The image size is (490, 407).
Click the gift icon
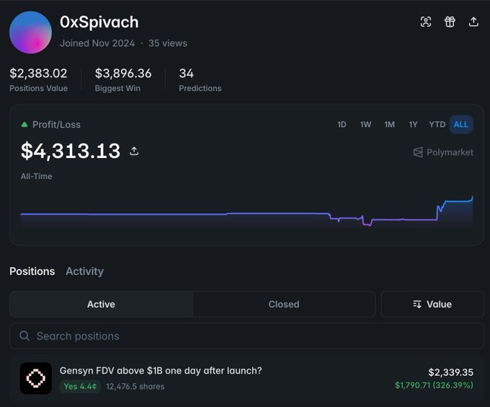[x=450, y=22]
